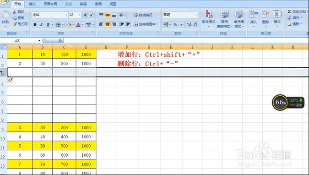Apply the yellow fill color bucket
The height and width of the screenshot is (175, 309).
[69, 24]
